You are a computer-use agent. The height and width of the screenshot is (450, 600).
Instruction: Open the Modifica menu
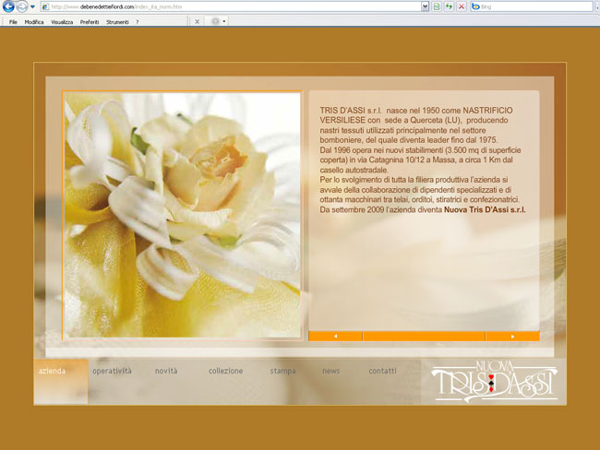(34, 22)
